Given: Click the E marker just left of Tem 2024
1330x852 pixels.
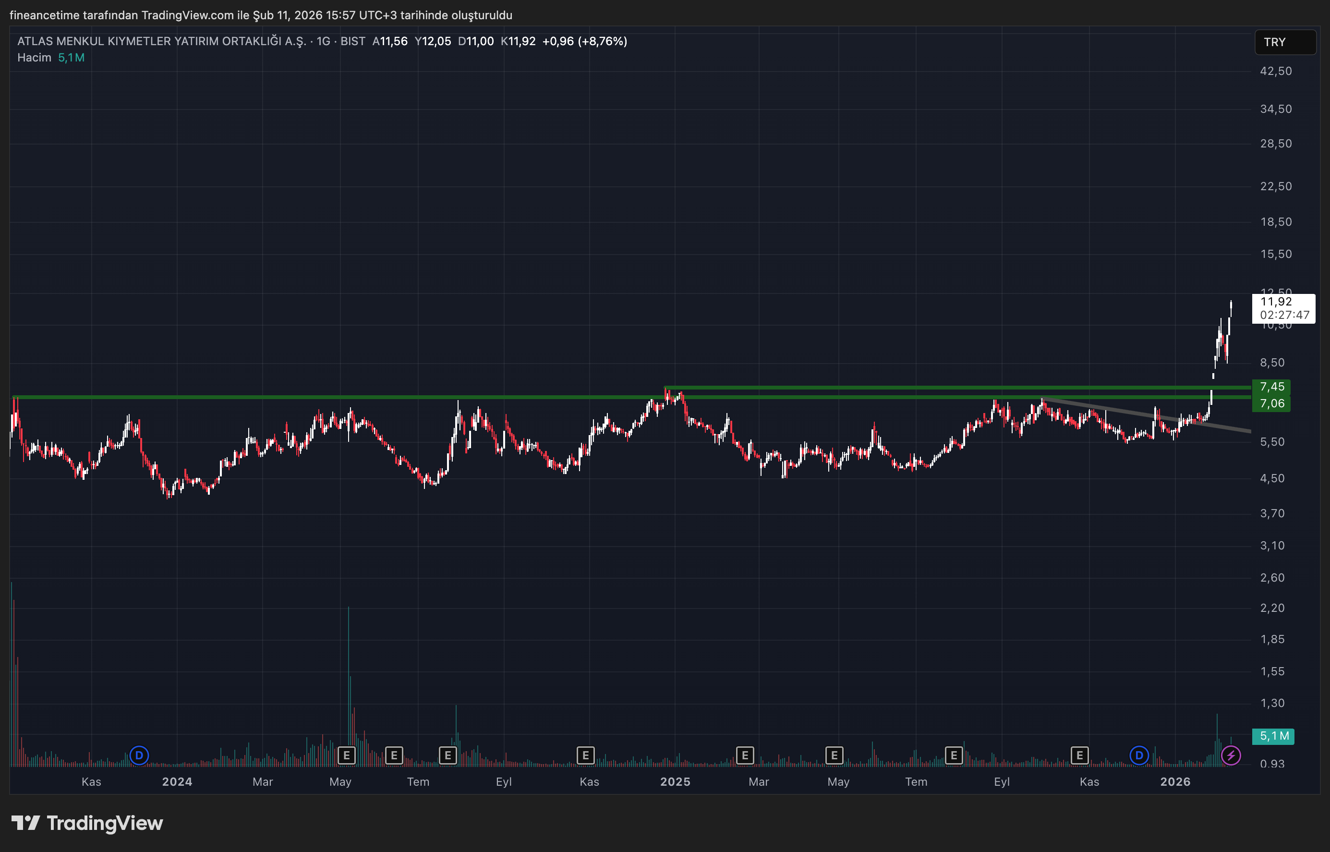Looking at the screenshot, I should (x=394, y=755).
